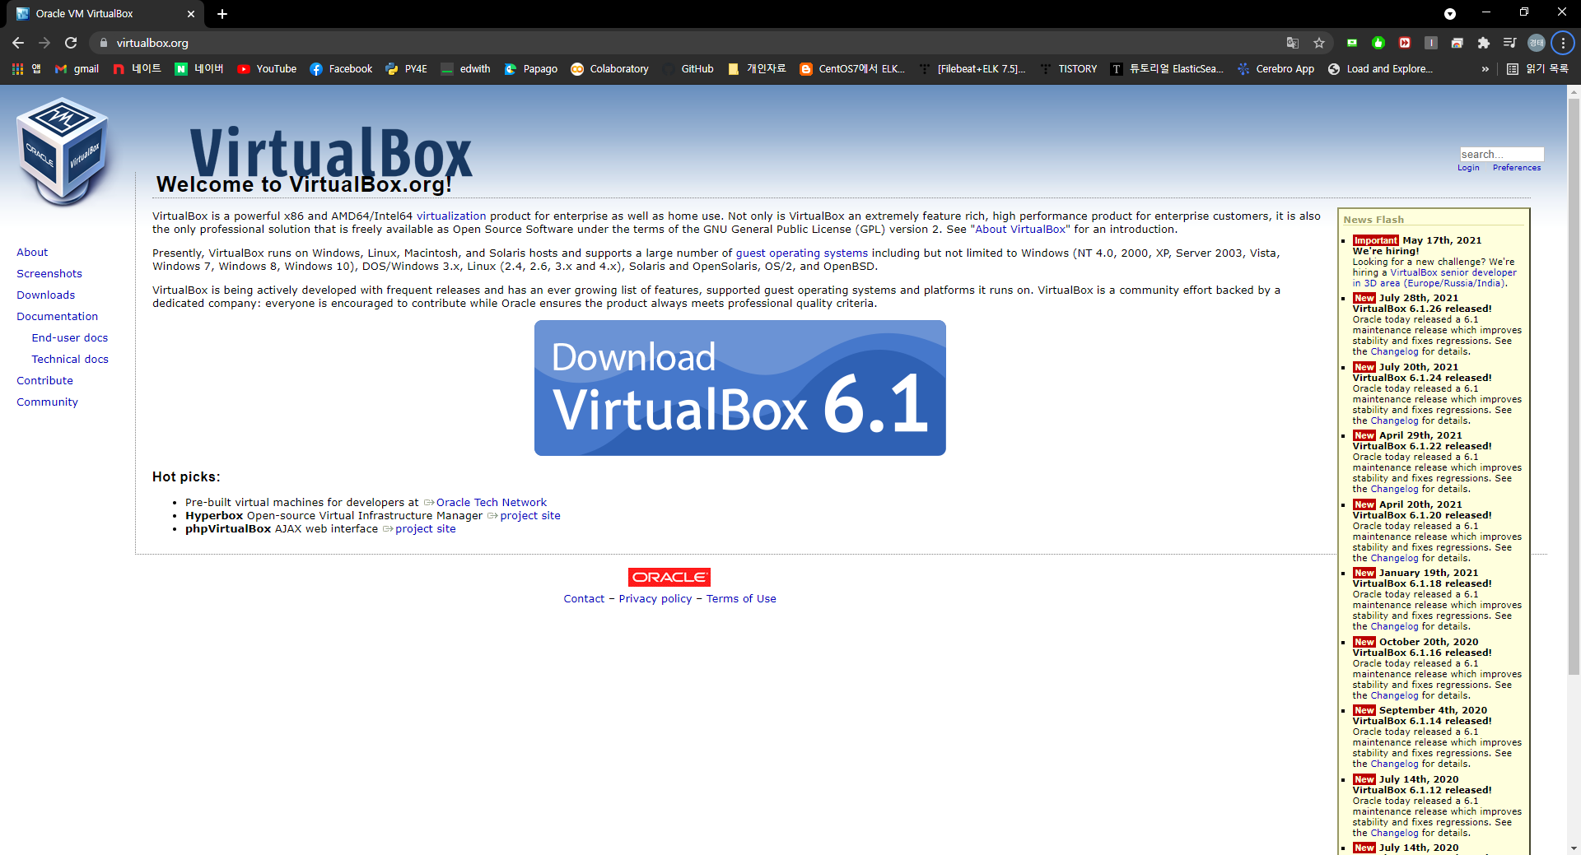Bookmark this page with the star icon
Image resolution: width=1581 pixels, height=855 pixels.
(x=1319, y=43)
